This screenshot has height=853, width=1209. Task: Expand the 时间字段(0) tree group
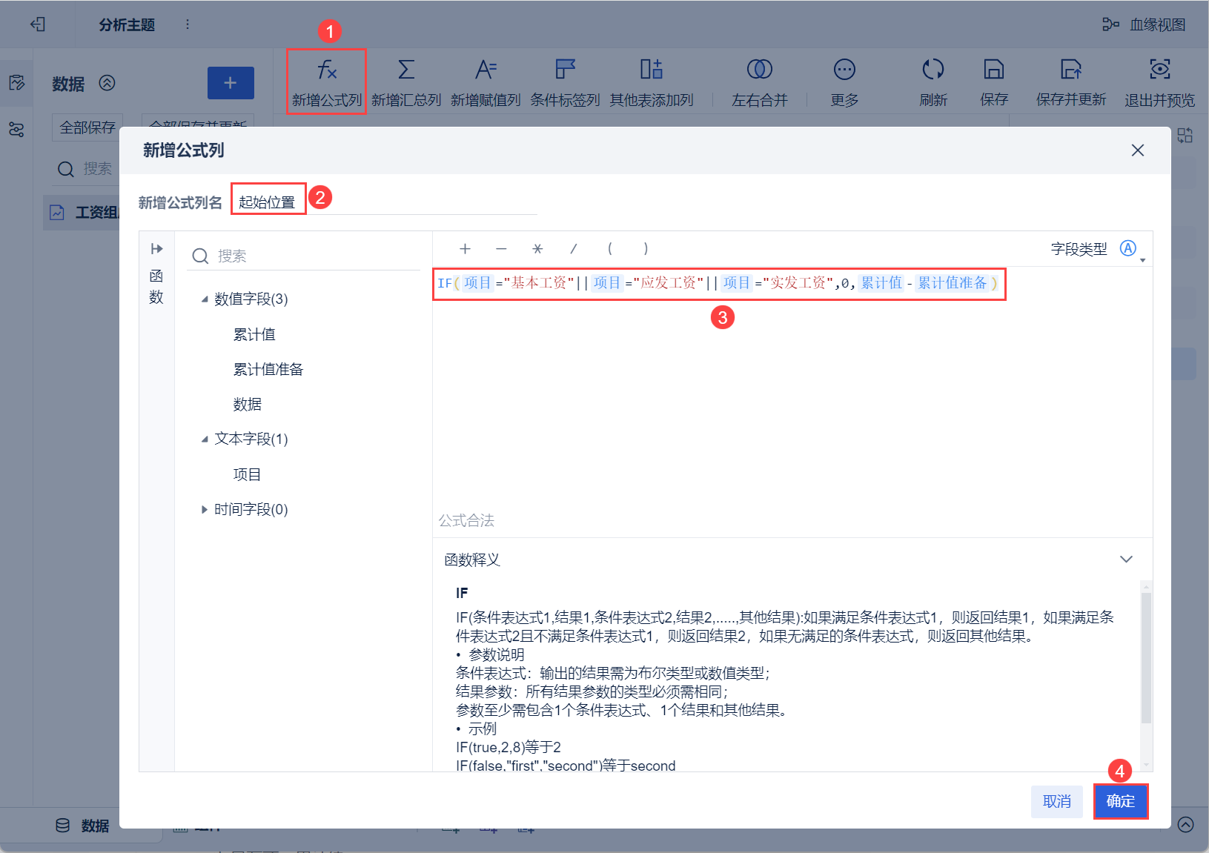[x=205, y=509]
